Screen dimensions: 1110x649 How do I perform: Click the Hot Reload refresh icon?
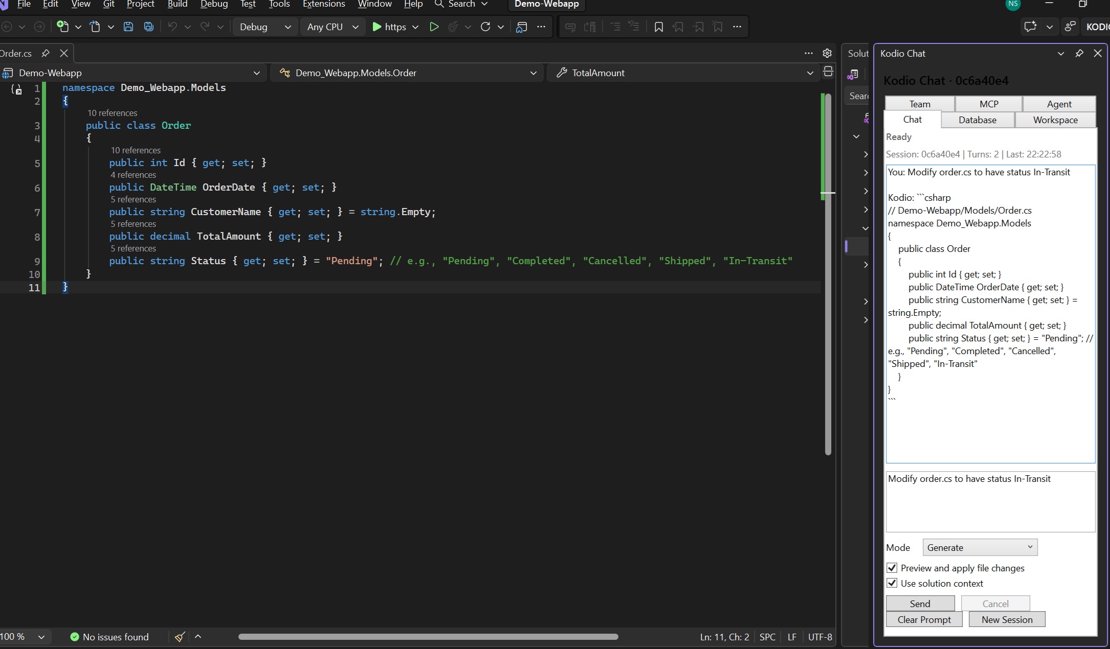(x=485, y=27)
